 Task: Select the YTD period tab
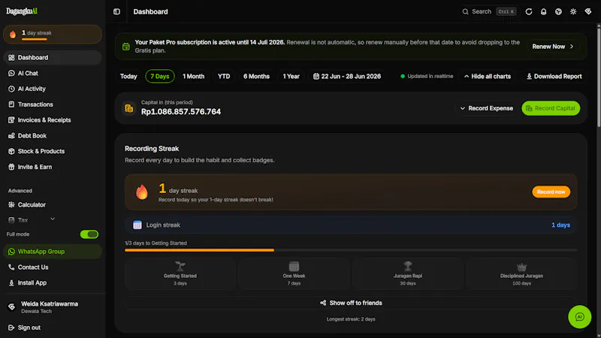pyautogui.click(x=224, y=77)
